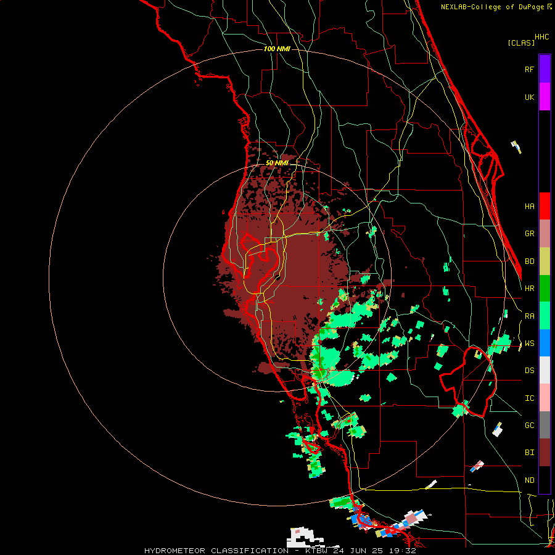Click the 24 JUN 25 date stamp
The height and width of the screenshot is (555, 555).
pyautogui.click(x=361, y=551)
